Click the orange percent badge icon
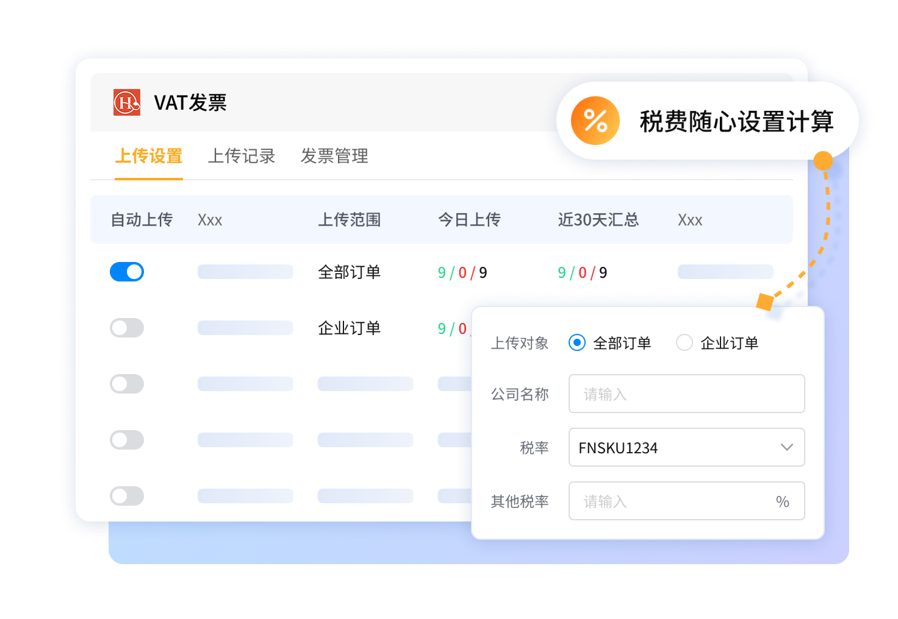 (x=595, y=121)
